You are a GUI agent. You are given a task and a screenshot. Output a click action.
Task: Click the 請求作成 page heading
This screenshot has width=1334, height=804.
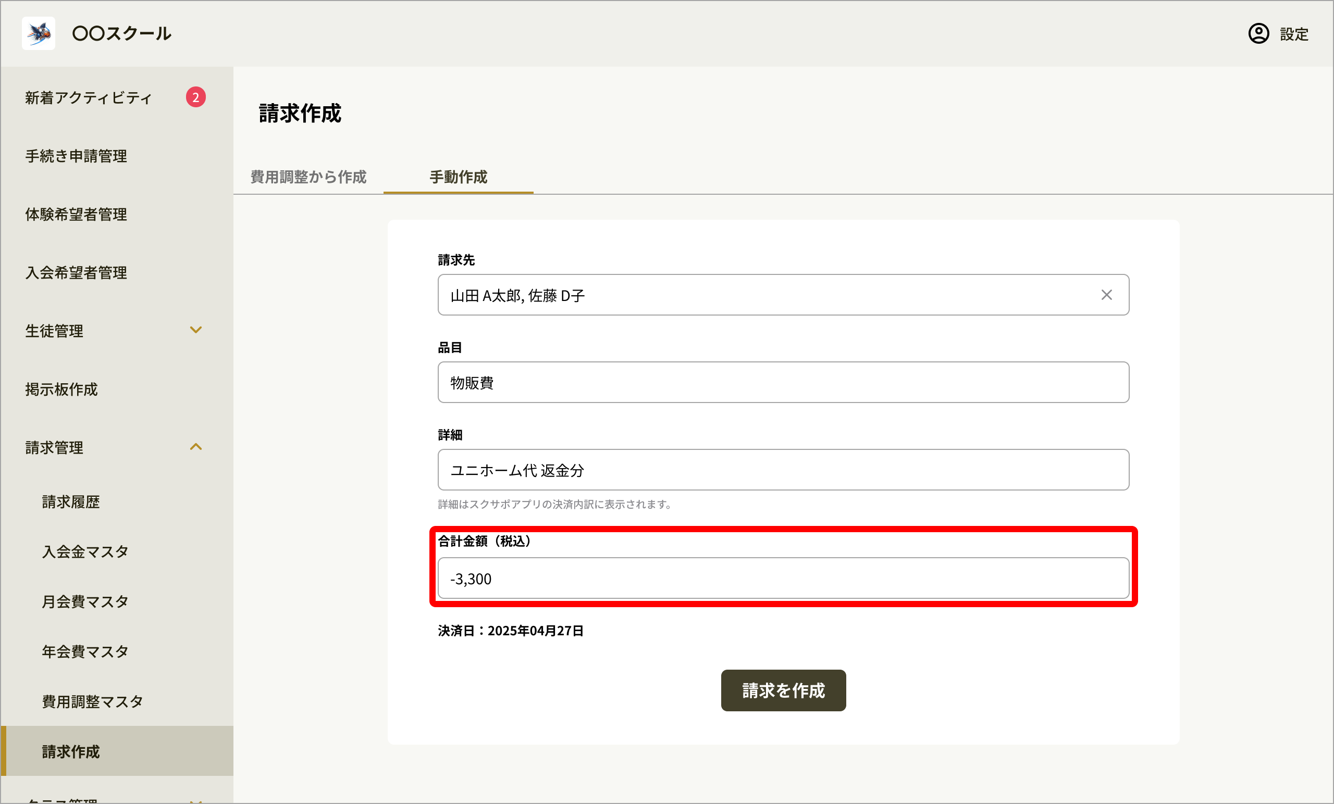[x=300, y=113]
